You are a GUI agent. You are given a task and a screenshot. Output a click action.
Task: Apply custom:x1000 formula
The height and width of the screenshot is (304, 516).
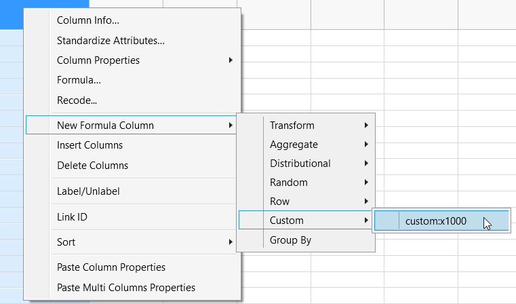pos(435,221)
